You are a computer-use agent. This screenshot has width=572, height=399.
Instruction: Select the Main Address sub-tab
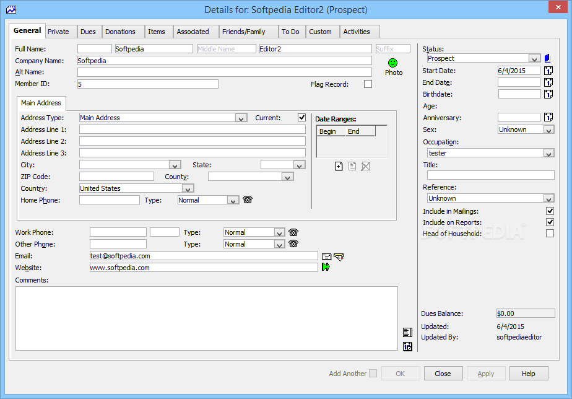(41, 103)
